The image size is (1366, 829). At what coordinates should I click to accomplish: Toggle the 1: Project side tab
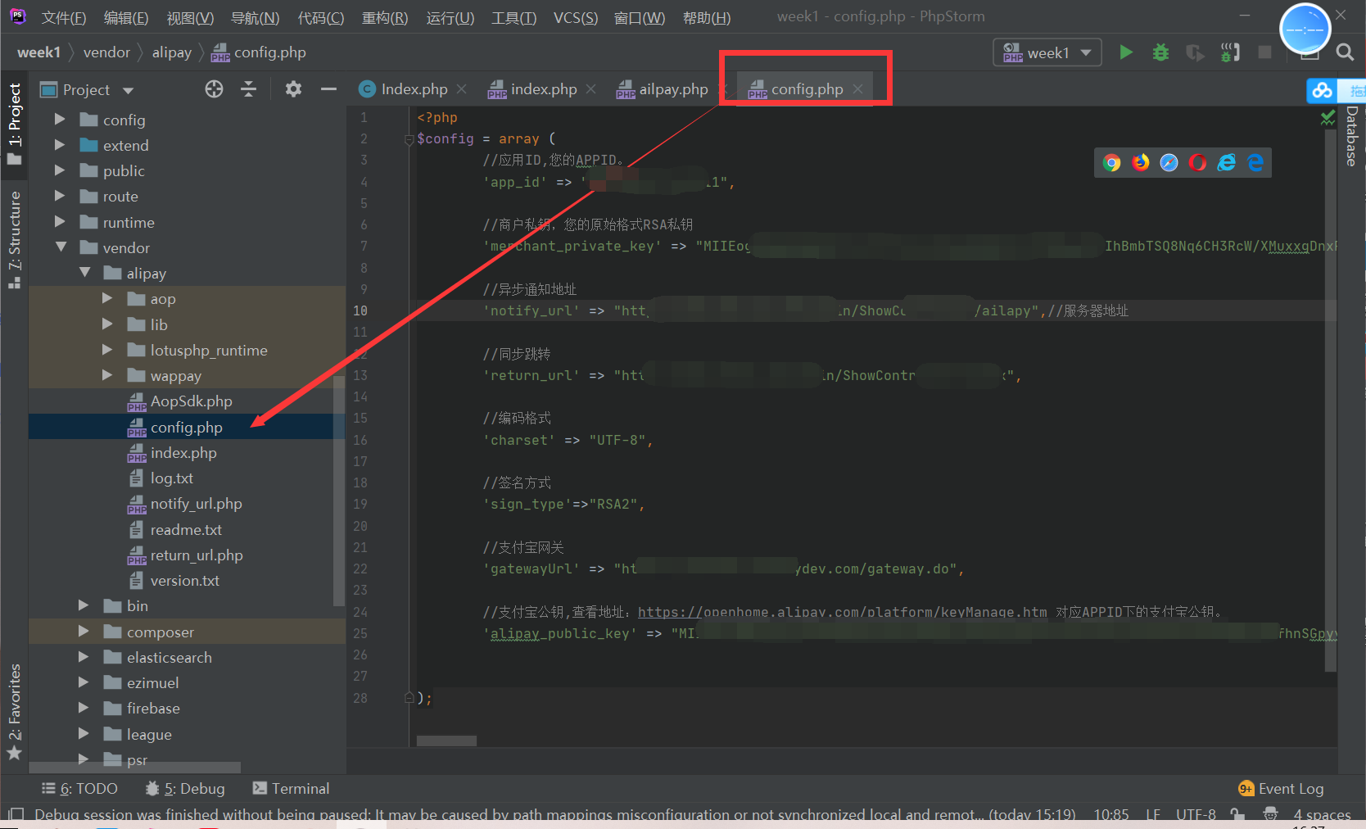click(15, 123)
